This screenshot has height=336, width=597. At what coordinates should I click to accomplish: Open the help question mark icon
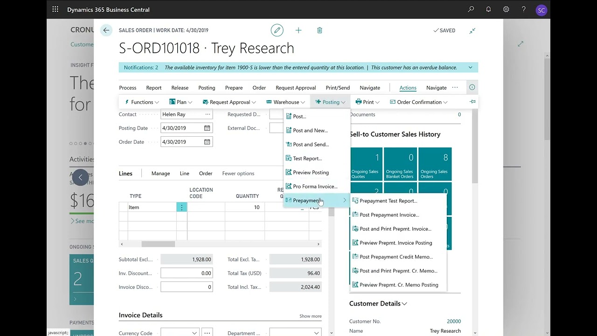tap(524, 9)
